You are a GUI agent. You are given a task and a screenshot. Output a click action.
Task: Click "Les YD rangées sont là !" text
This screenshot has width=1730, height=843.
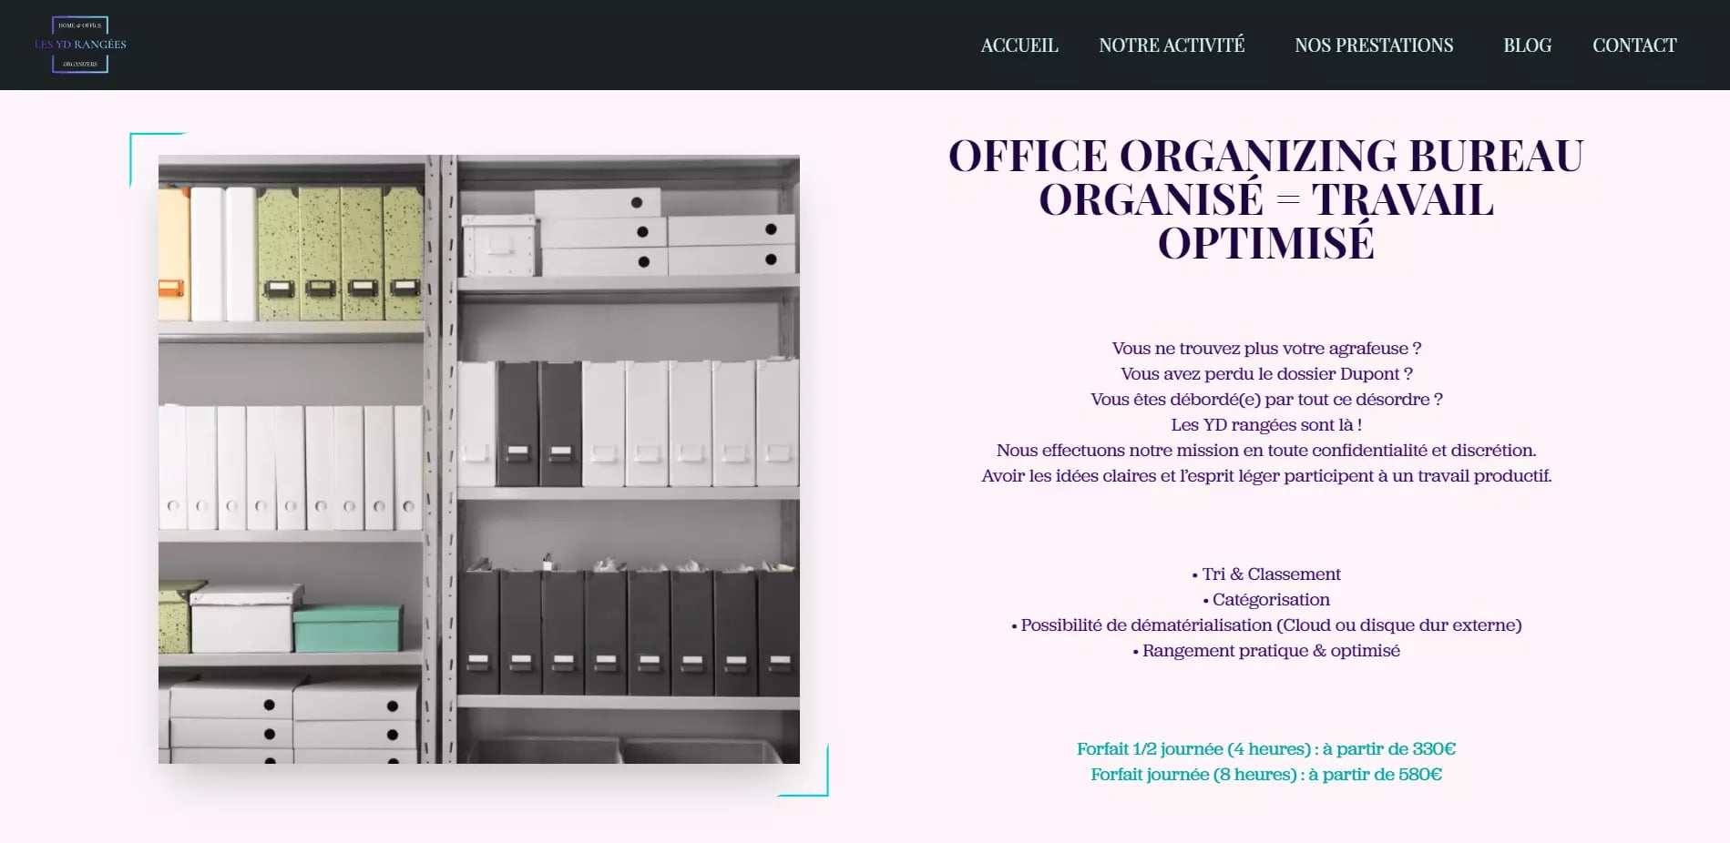coord(1265,425)
